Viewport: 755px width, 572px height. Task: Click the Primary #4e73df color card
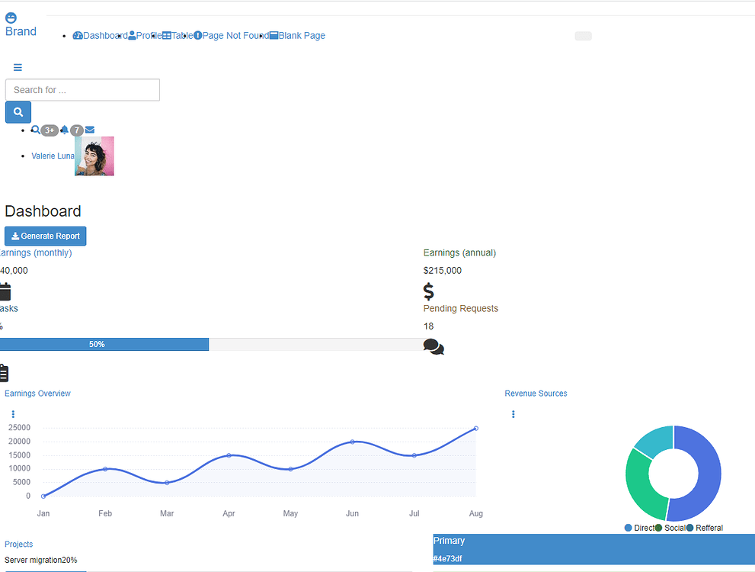(593, 549)
